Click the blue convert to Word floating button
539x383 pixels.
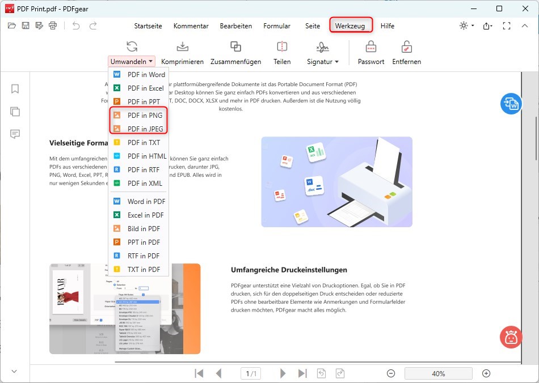pyautogui.click(x=511, y=104)
